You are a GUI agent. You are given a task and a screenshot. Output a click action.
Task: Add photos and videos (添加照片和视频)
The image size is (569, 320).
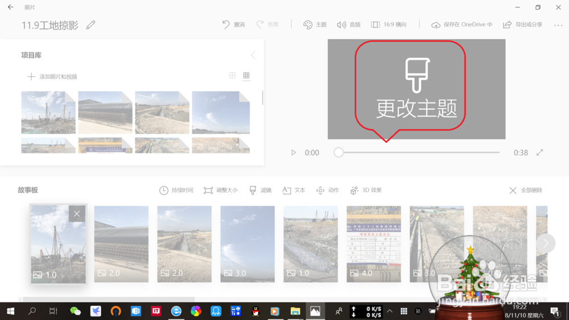52,77
